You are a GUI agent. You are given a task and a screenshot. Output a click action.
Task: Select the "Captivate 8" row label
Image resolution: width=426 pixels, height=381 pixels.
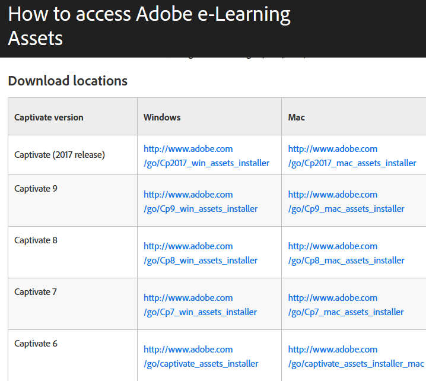(36, 240)
